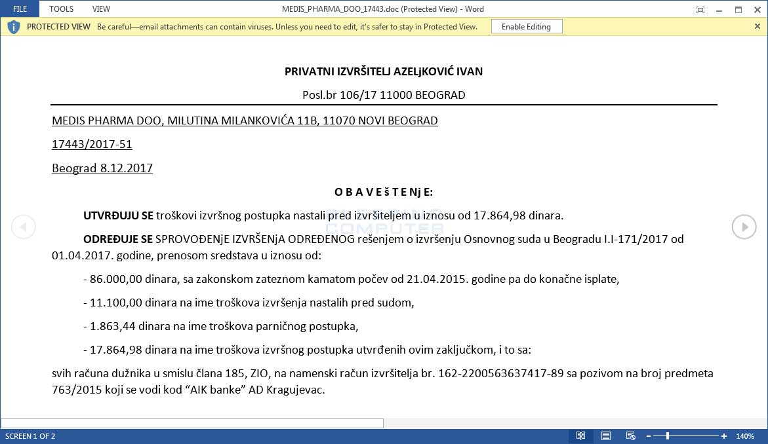Click the previous screen arrow
This screenshot has height=444, width=768.
click(24, 226)
